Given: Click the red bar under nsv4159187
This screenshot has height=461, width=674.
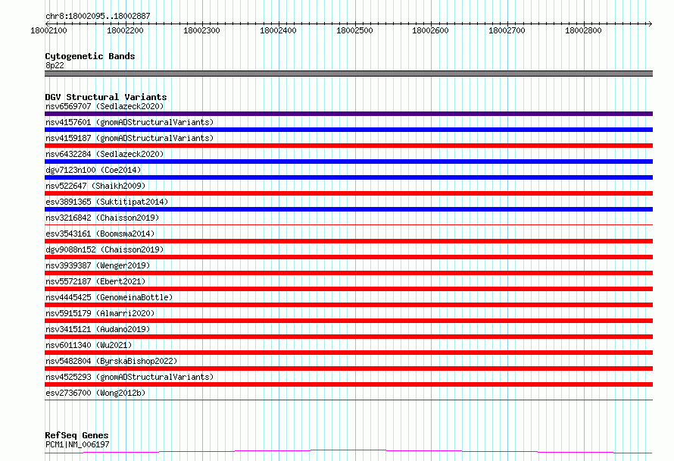Looking at the screenshot, I should click(x=348, y=146).
